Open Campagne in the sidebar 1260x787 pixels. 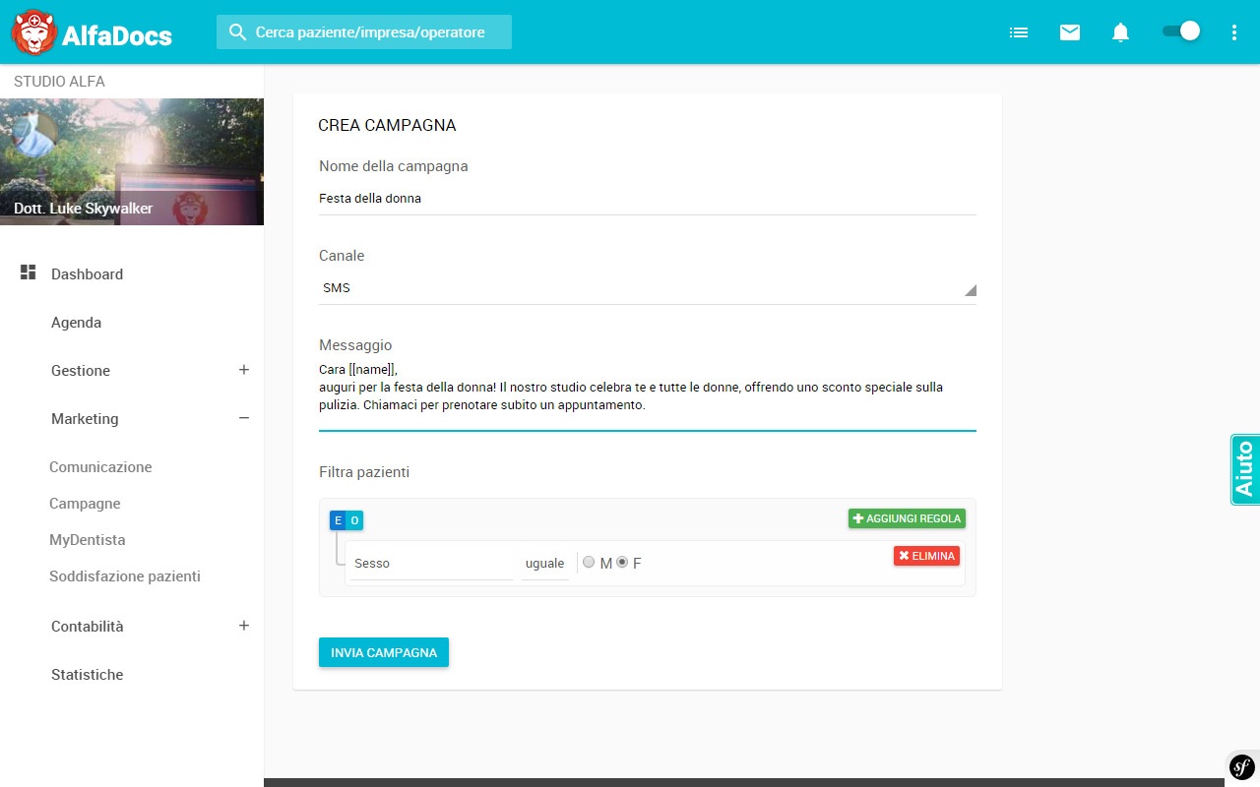(85, 504)
